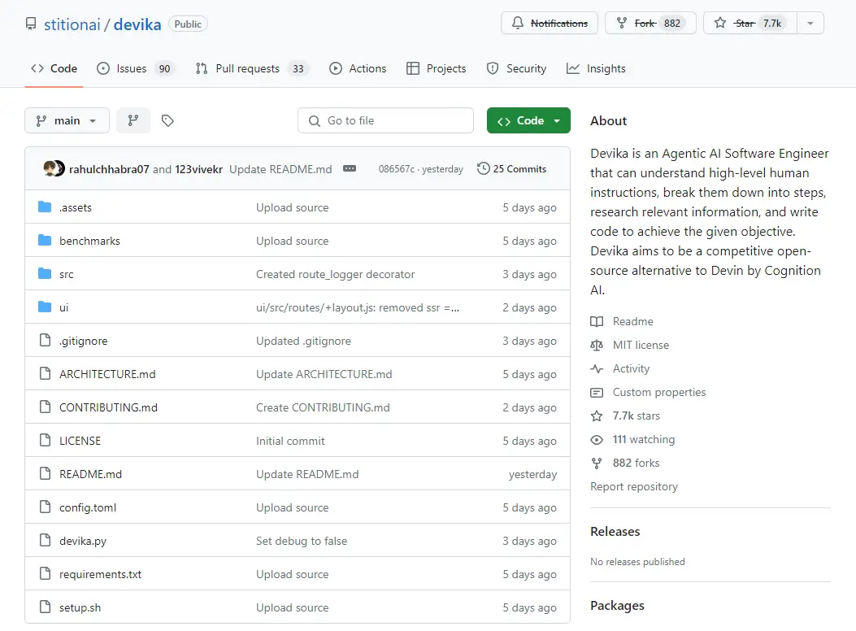Open the src folder icon
856x631 pixels.
click(x=45, y=274)
